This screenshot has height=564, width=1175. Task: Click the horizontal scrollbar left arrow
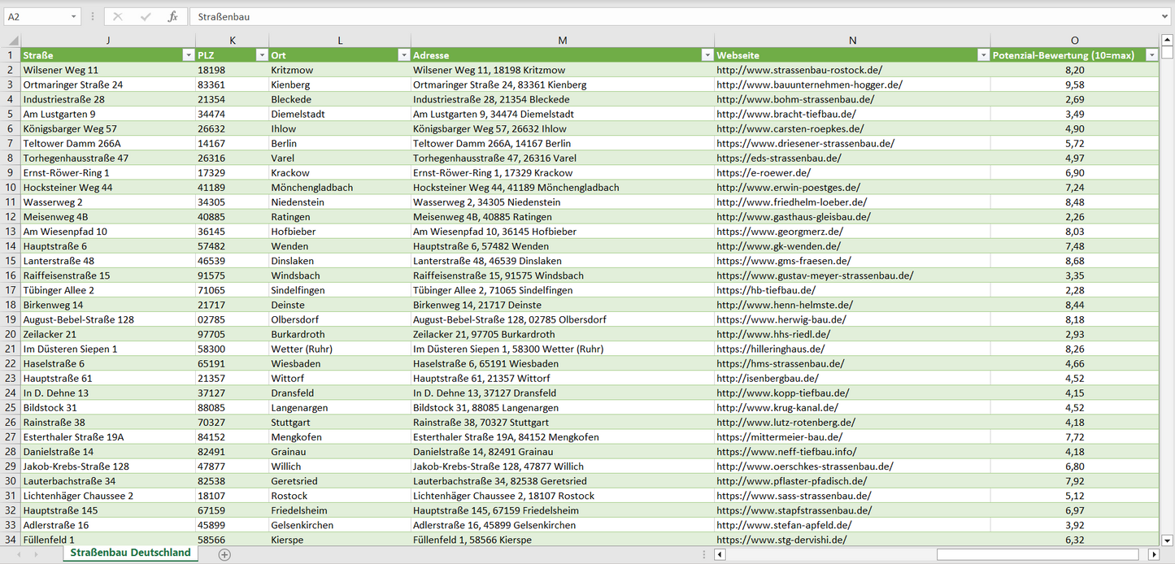click(x=720, y=554)
